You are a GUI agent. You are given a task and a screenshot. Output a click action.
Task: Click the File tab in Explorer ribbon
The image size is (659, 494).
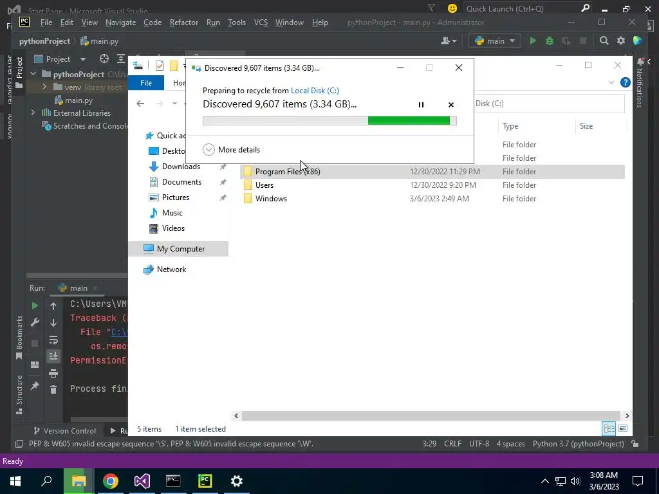tap(146, 83)
